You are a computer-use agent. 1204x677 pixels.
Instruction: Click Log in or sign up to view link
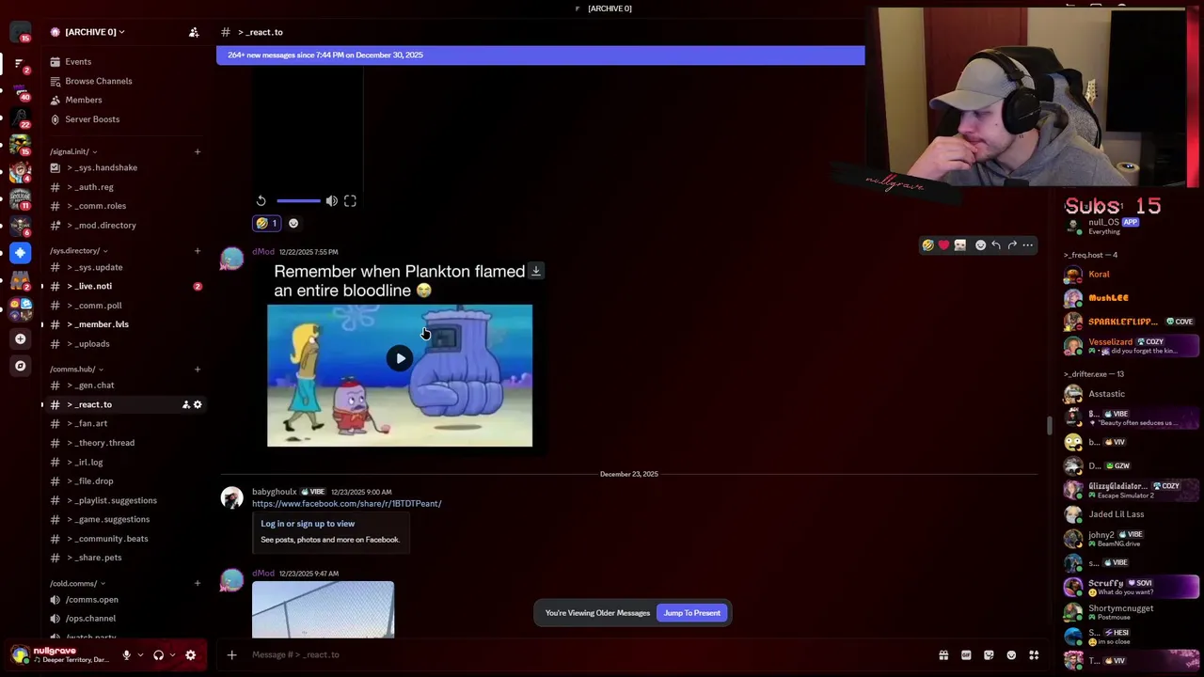(x=308, y=524)
